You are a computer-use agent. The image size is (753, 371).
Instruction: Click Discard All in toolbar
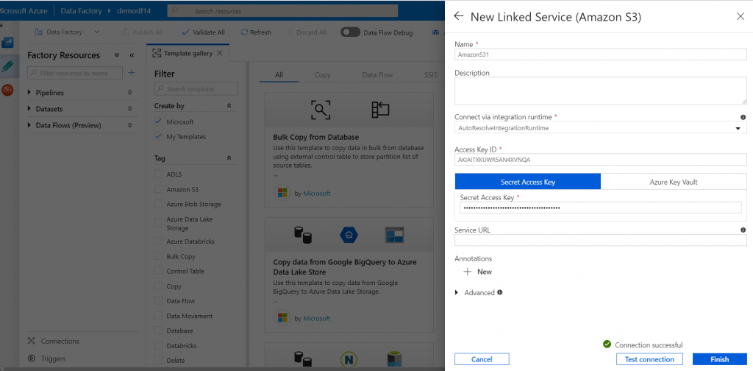pos(307,32)
